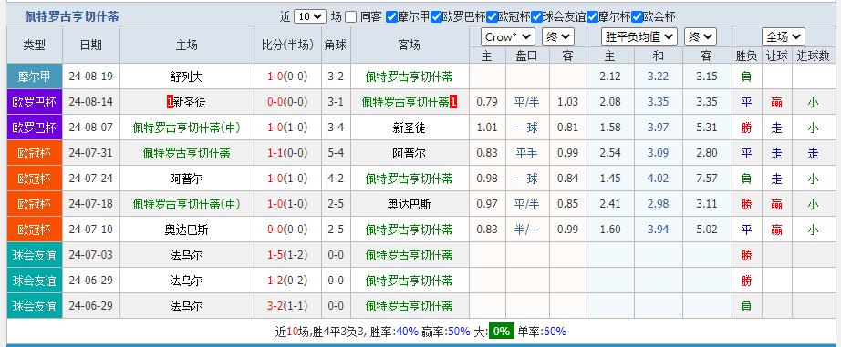Click score 3-2(1-1) friendly match
Screen dimensions: 841x347
pyautogui.click(x=287, y=306)
